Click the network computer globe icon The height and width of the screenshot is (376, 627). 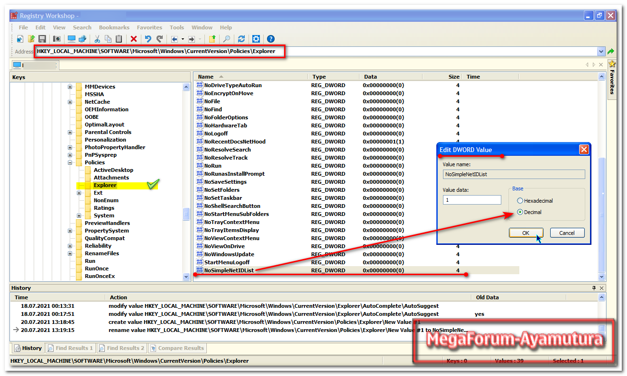click(x=82, y=39)
